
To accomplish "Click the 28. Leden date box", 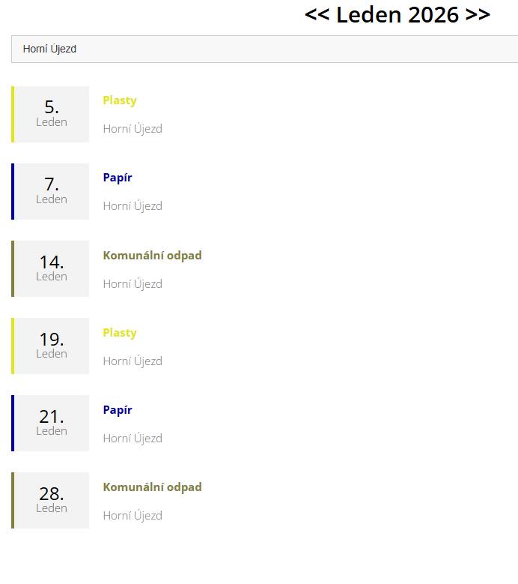I will (x=52, y=500).
